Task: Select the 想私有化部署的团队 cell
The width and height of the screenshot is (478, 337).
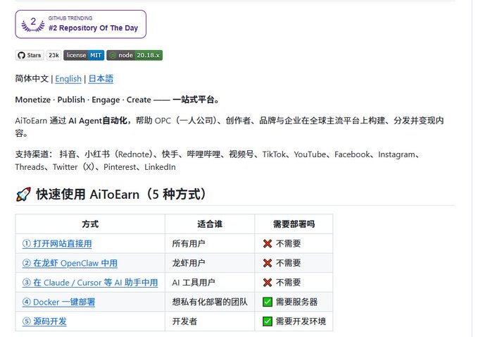Action: (210, 302)
